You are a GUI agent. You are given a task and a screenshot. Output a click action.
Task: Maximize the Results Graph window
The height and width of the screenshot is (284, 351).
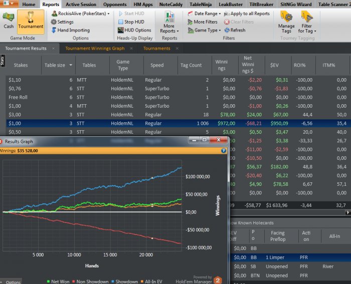tap(205, 140)
